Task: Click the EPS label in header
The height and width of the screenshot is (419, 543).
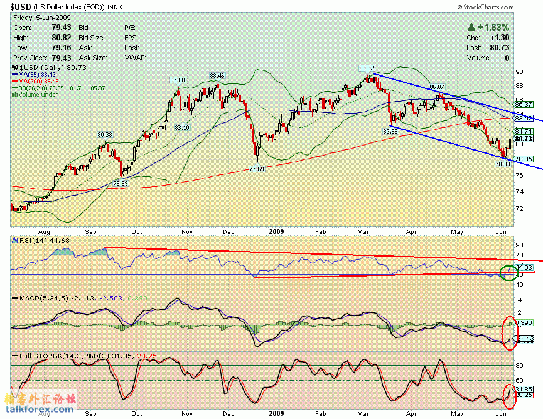Action: pos(131,38)
